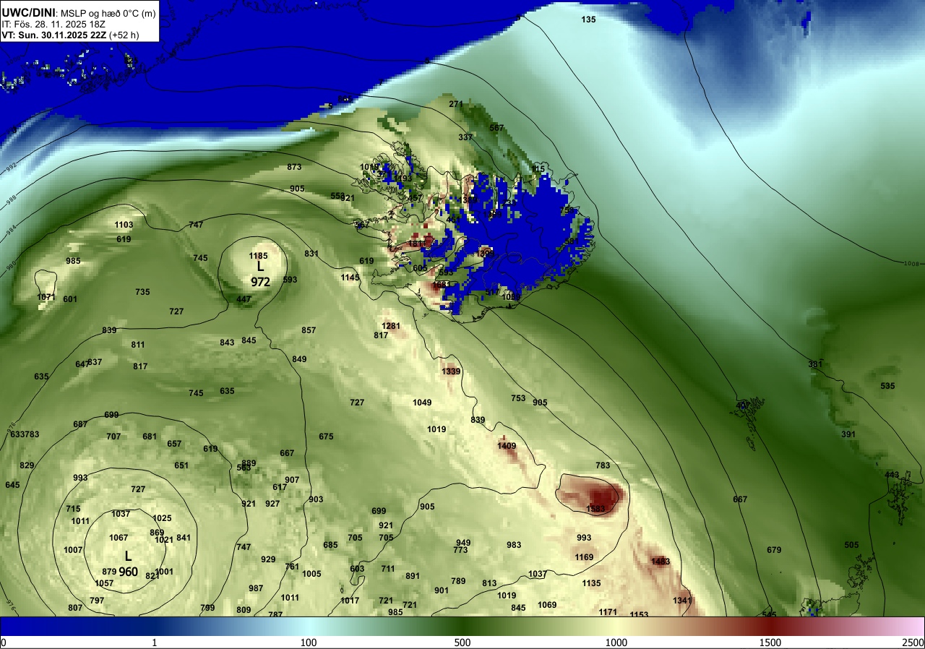Click the height value 1069
This screenshot has height=649, width=925.
click(x=547, y=605)
